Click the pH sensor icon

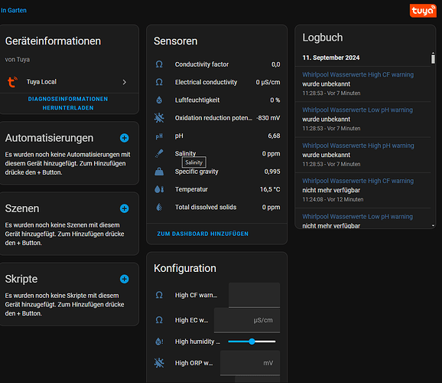coord(159,136)
